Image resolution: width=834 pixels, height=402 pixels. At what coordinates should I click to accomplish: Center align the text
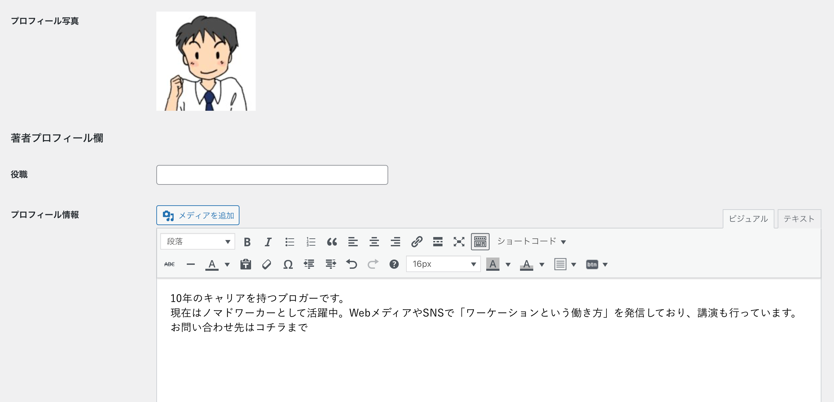click(x=374, y=242)
